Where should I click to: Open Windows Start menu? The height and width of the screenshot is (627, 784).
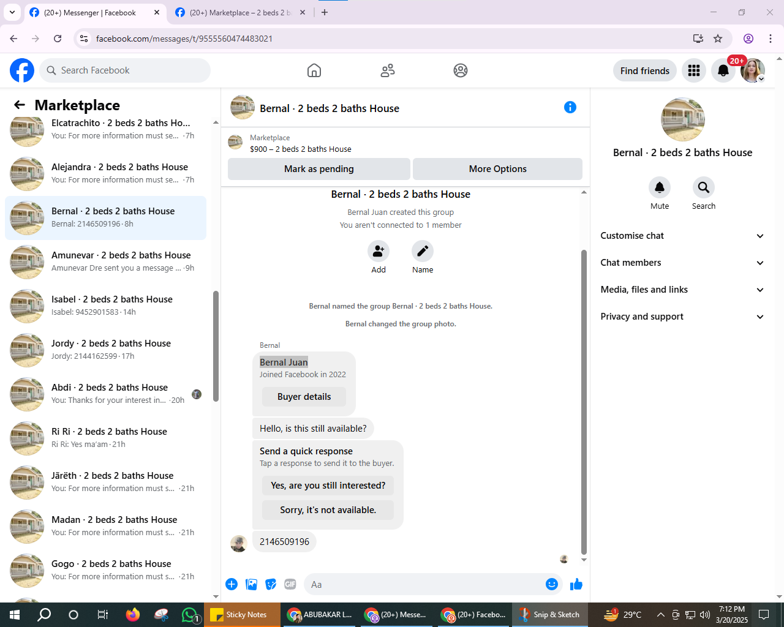[15, 615]
